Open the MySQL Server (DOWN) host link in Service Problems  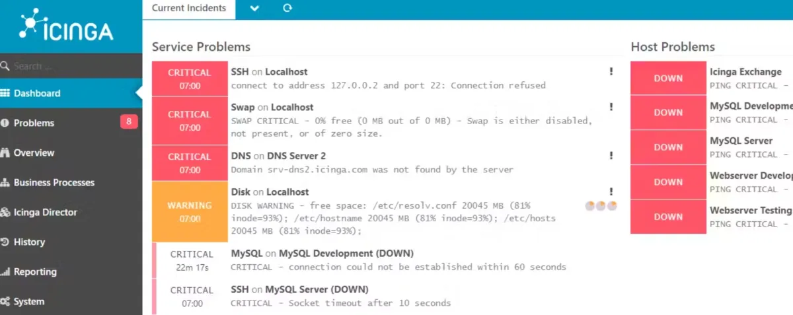click(317, 289)
